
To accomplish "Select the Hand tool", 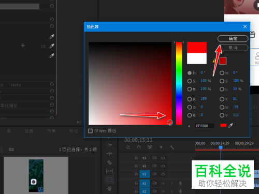I will coord(109,189).
